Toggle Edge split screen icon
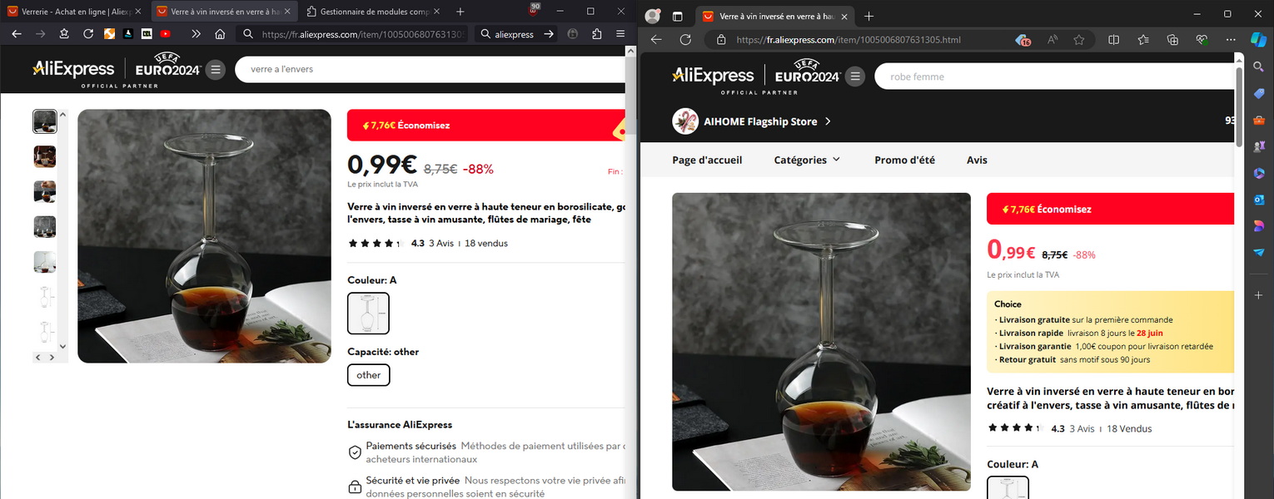 (1114, 40)
